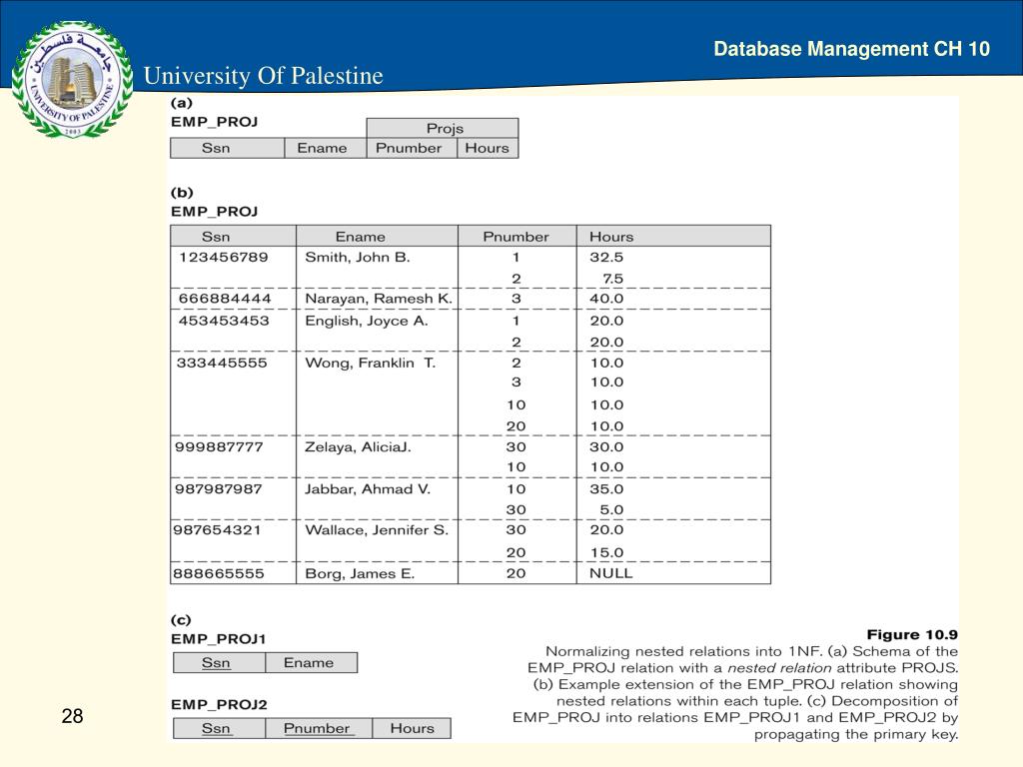Click the University of Palestine logo
This screenshot has width=1023, height=767.
(72, 79)
